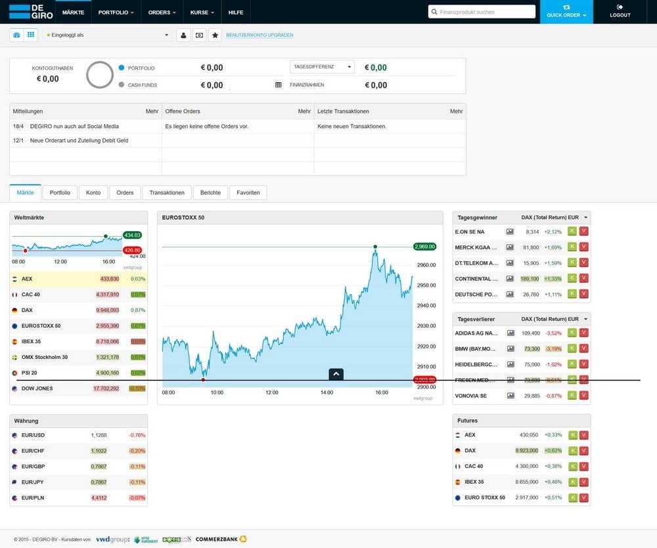This screenshot has height=548, width=657.
Task: Switch to the Konto tab
Action: (93, 192)
